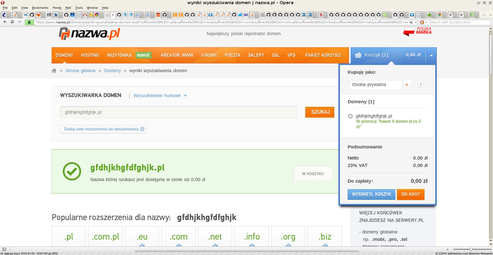Click the domain search input field

click(178, 112)
